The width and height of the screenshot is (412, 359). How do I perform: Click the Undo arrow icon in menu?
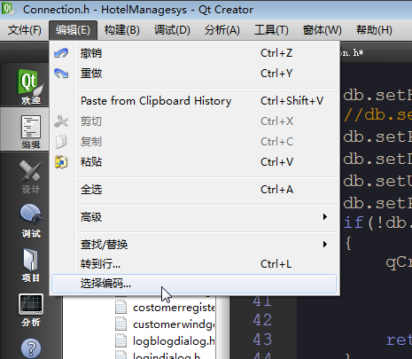(x=61, y=53)
